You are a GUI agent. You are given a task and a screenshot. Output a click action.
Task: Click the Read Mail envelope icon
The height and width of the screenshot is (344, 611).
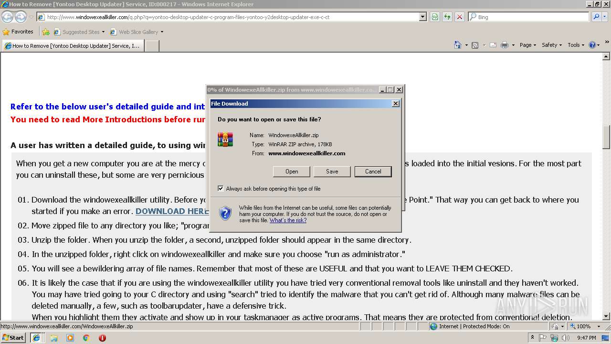click(493, 45)
